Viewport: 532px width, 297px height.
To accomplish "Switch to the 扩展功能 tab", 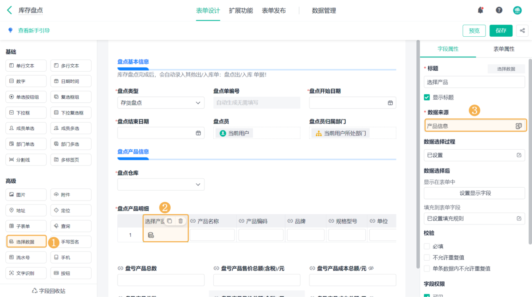I will tap(241, 11).
